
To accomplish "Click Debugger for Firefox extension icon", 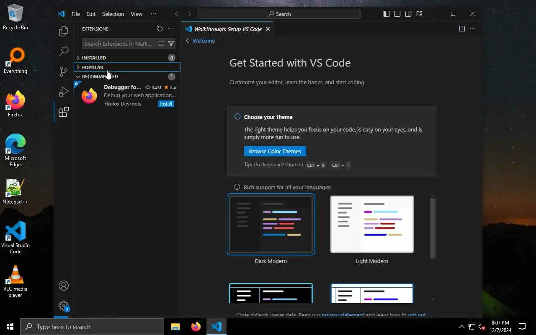I will coord(89,96).
